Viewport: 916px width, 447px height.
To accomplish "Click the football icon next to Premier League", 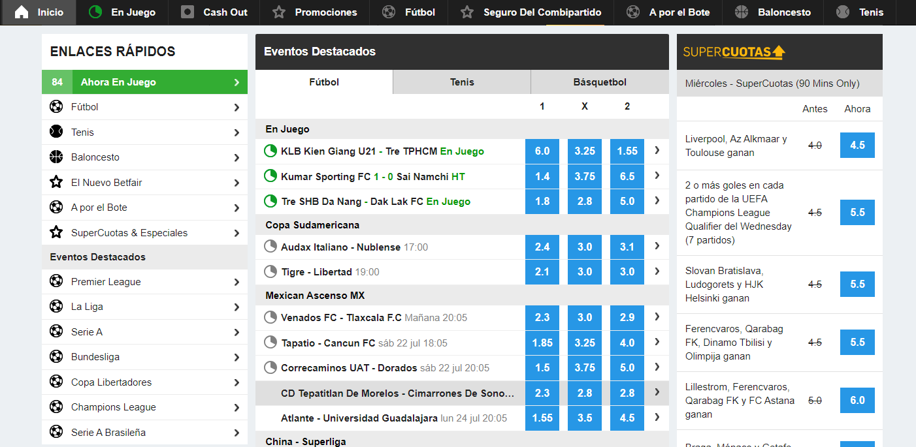I will 56,281.
